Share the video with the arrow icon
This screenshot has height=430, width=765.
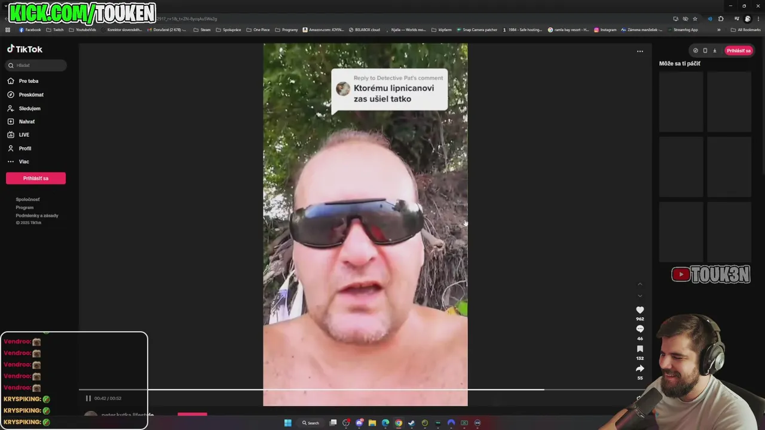(x=640, y=368)
